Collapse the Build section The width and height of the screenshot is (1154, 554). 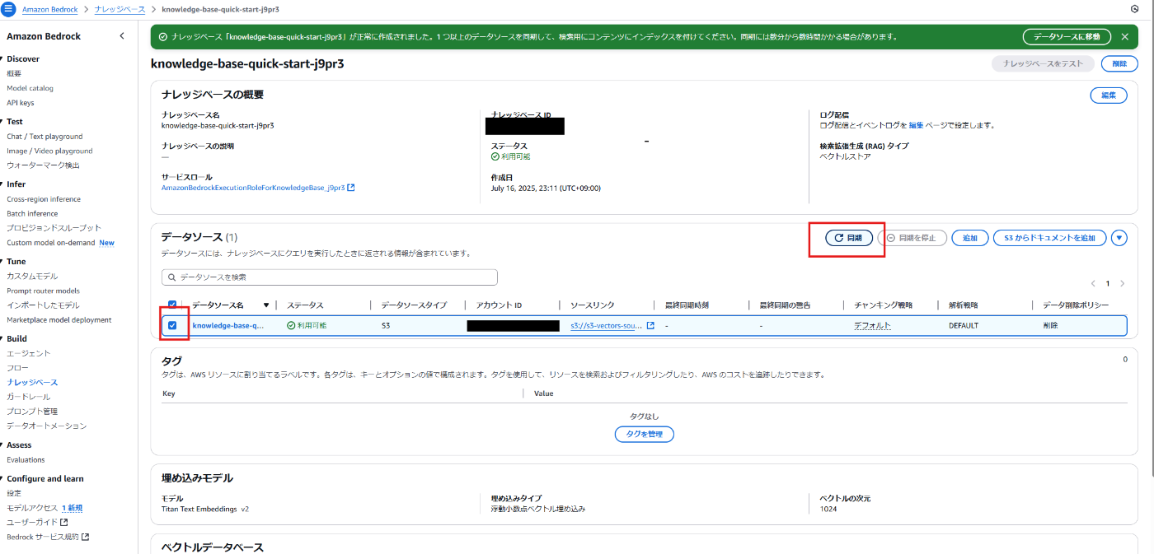click(2, 339)
